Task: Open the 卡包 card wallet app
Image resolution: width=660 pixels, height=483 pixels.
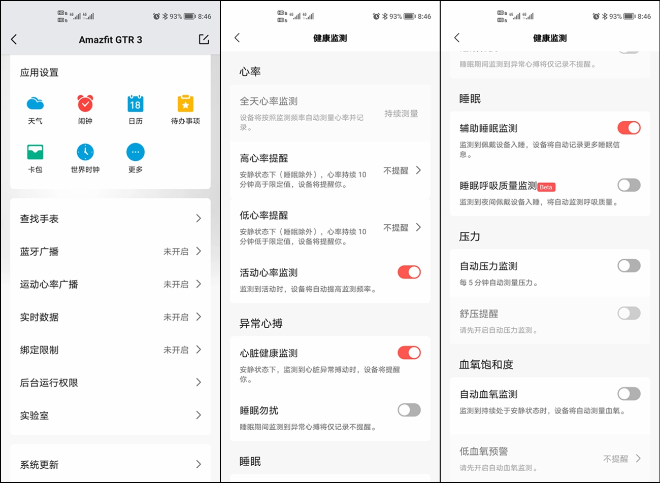Action: [35, 158]
